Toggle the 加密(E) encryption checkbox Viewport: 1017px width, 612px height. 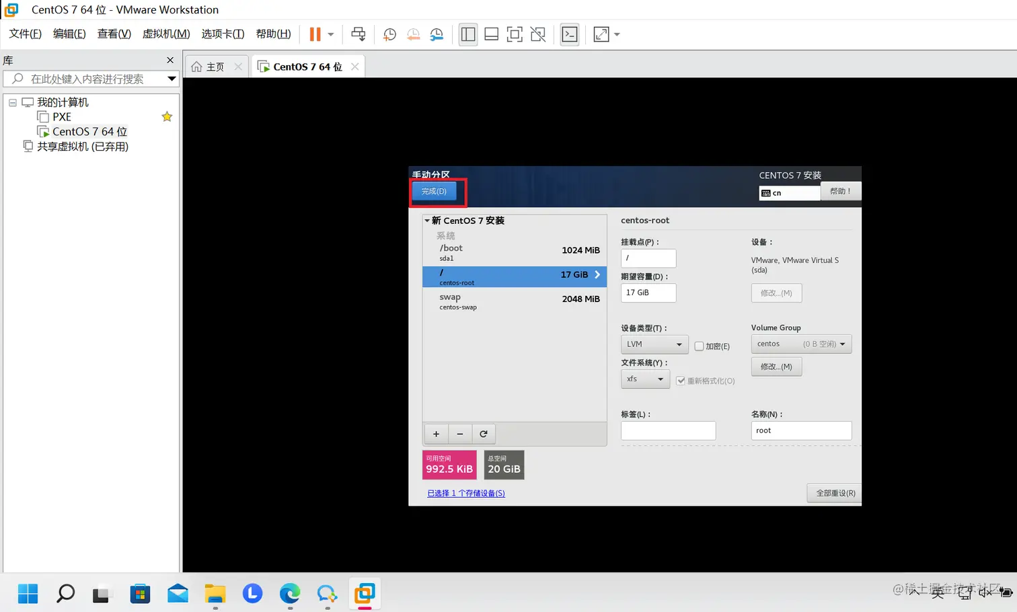(x=699, y=346)
